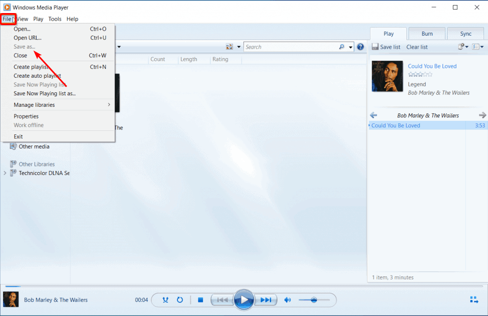Viewport: 488px width, 316px height.
Task: Choose Create auto playlist entry
Action: (x=58, y=76)
